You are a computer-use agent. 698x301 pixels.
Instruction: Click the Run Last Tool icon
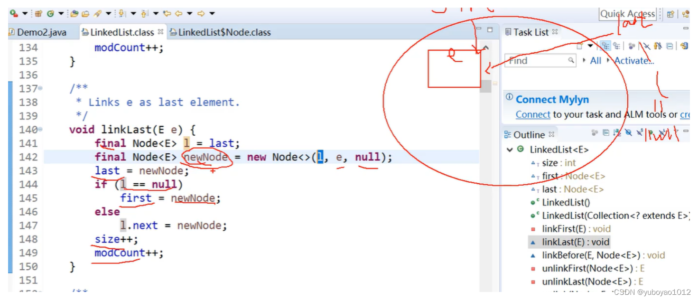point(14,13)
